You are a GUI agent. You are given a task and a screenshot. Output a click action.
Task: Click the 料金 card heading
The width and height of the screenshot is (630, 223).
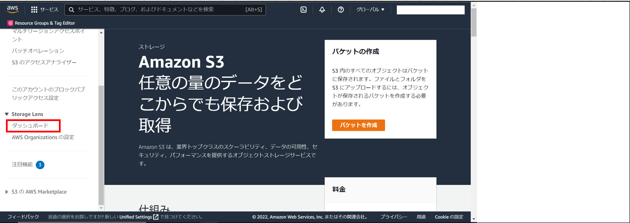pos(339,189)
